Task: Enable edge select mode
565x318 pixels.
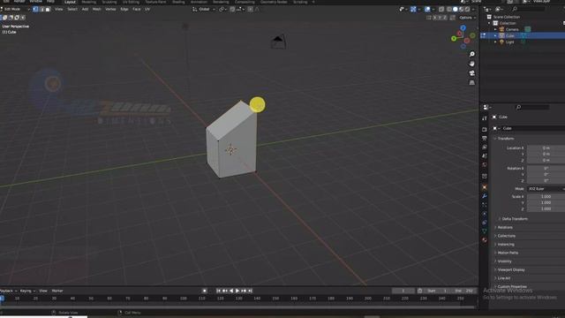Action: tap(41, 9)
